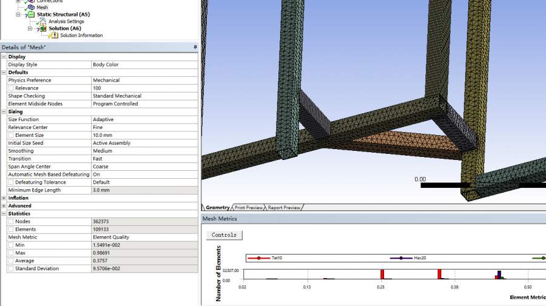Click the Controls button in Mesh Metrics
Viewport: 546px width, 306px height.
[224, 235]
